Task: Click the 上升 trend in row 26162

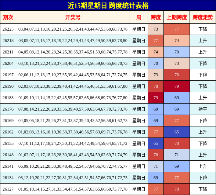Action: point(203,132)
